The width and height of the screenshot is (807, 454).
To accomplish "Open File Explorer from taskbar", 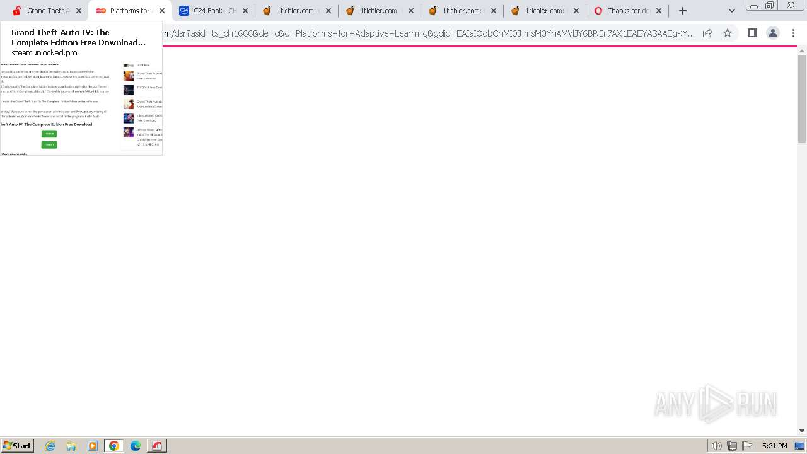I will click(x=71, y=446).
